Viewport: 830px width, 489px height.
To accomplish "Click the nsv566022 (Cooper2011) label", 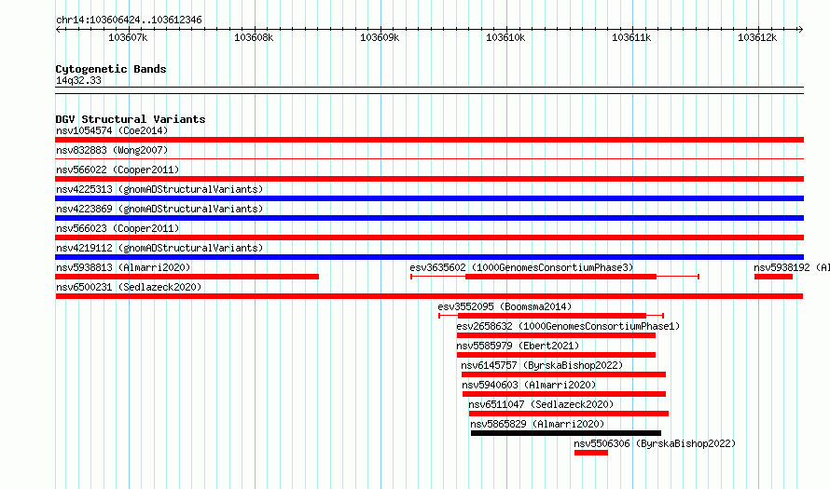I will [x=118, y=170].
